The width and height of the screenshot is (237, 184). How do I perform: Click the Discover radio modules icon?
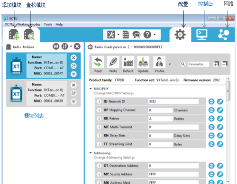(x=29, y=34)
